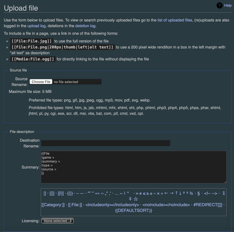Insert the one half ½ symbol
The image size is (234, 232).
(191, 193)
